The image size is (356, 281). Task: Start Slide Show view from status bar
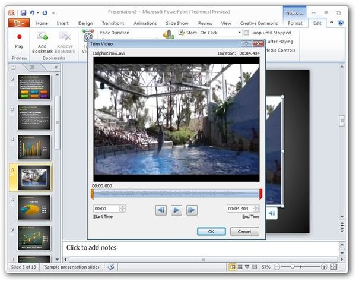click(247, 267)
